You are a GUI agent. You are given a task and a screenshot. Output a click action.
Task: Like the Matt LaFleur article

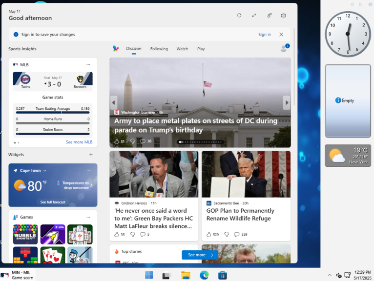[x=116, y=235]
